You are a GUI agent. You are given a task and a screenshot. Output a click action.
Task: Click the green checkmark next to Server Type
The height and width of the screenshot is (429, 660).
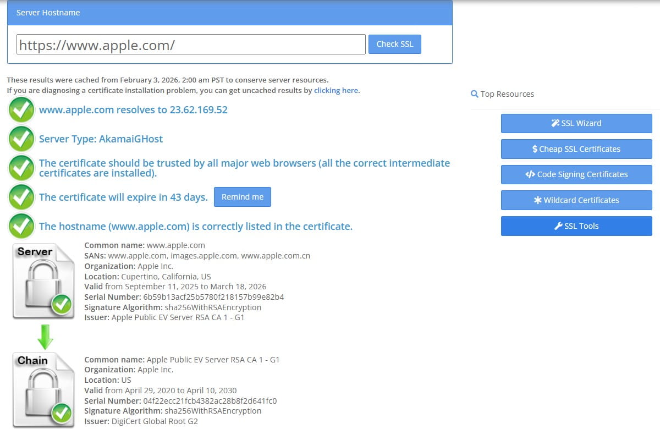(x=22, y=139)
